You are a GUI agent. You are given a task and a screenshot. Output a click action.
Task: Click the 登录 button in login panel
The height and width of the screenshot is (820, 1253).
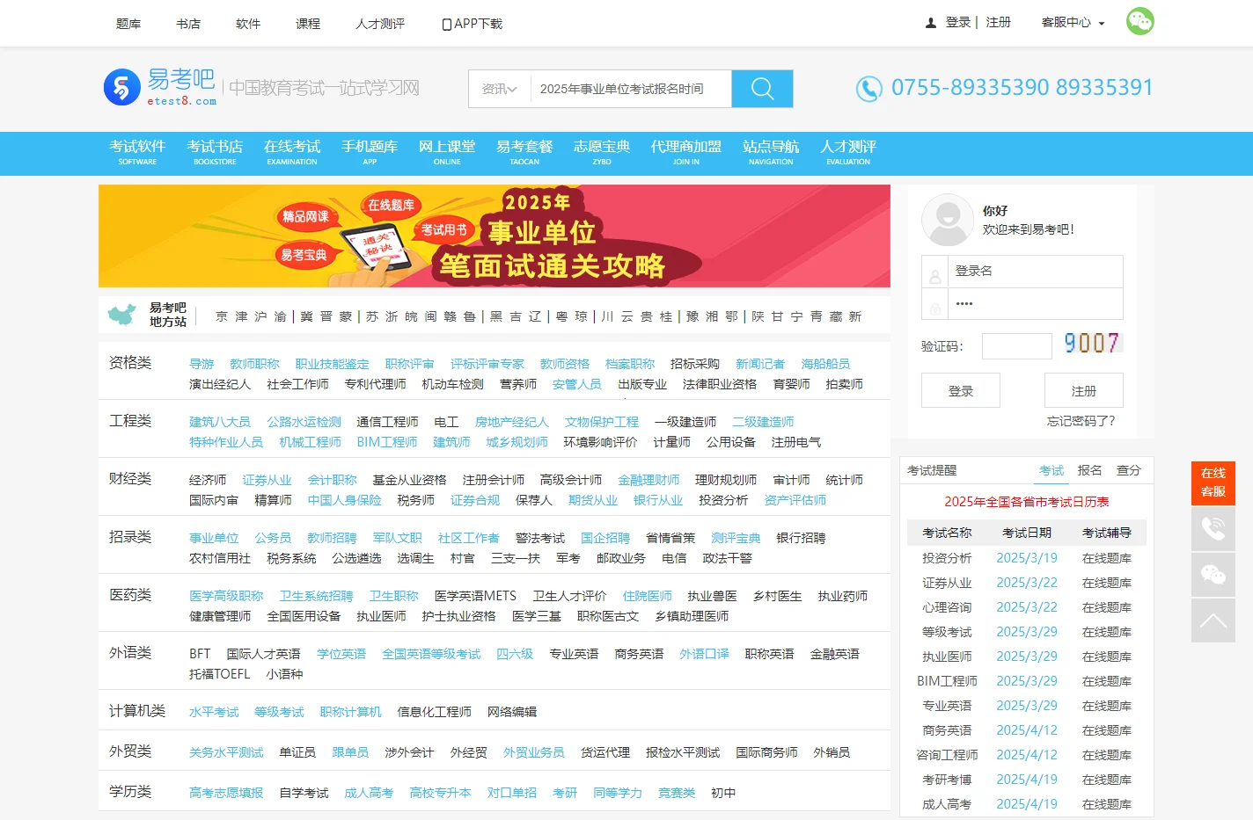click(x=961, y=390)
